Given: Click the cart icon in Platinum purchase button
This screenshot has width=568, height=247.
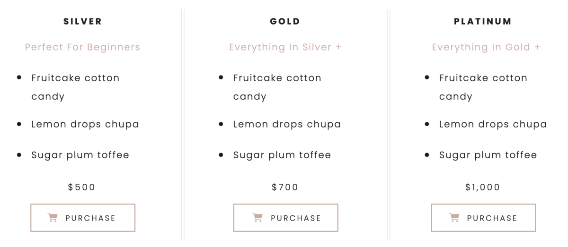Looking at the screenshot, I should 454,218.
